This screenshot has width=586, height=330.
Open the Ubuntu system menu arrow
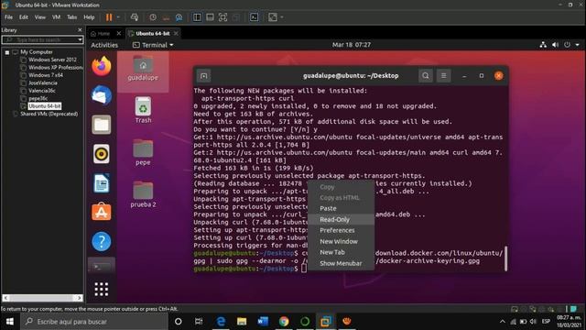click(577, 45)
